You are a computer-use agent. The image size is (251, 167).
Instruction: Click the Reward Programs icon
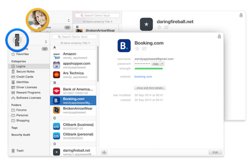13,93
